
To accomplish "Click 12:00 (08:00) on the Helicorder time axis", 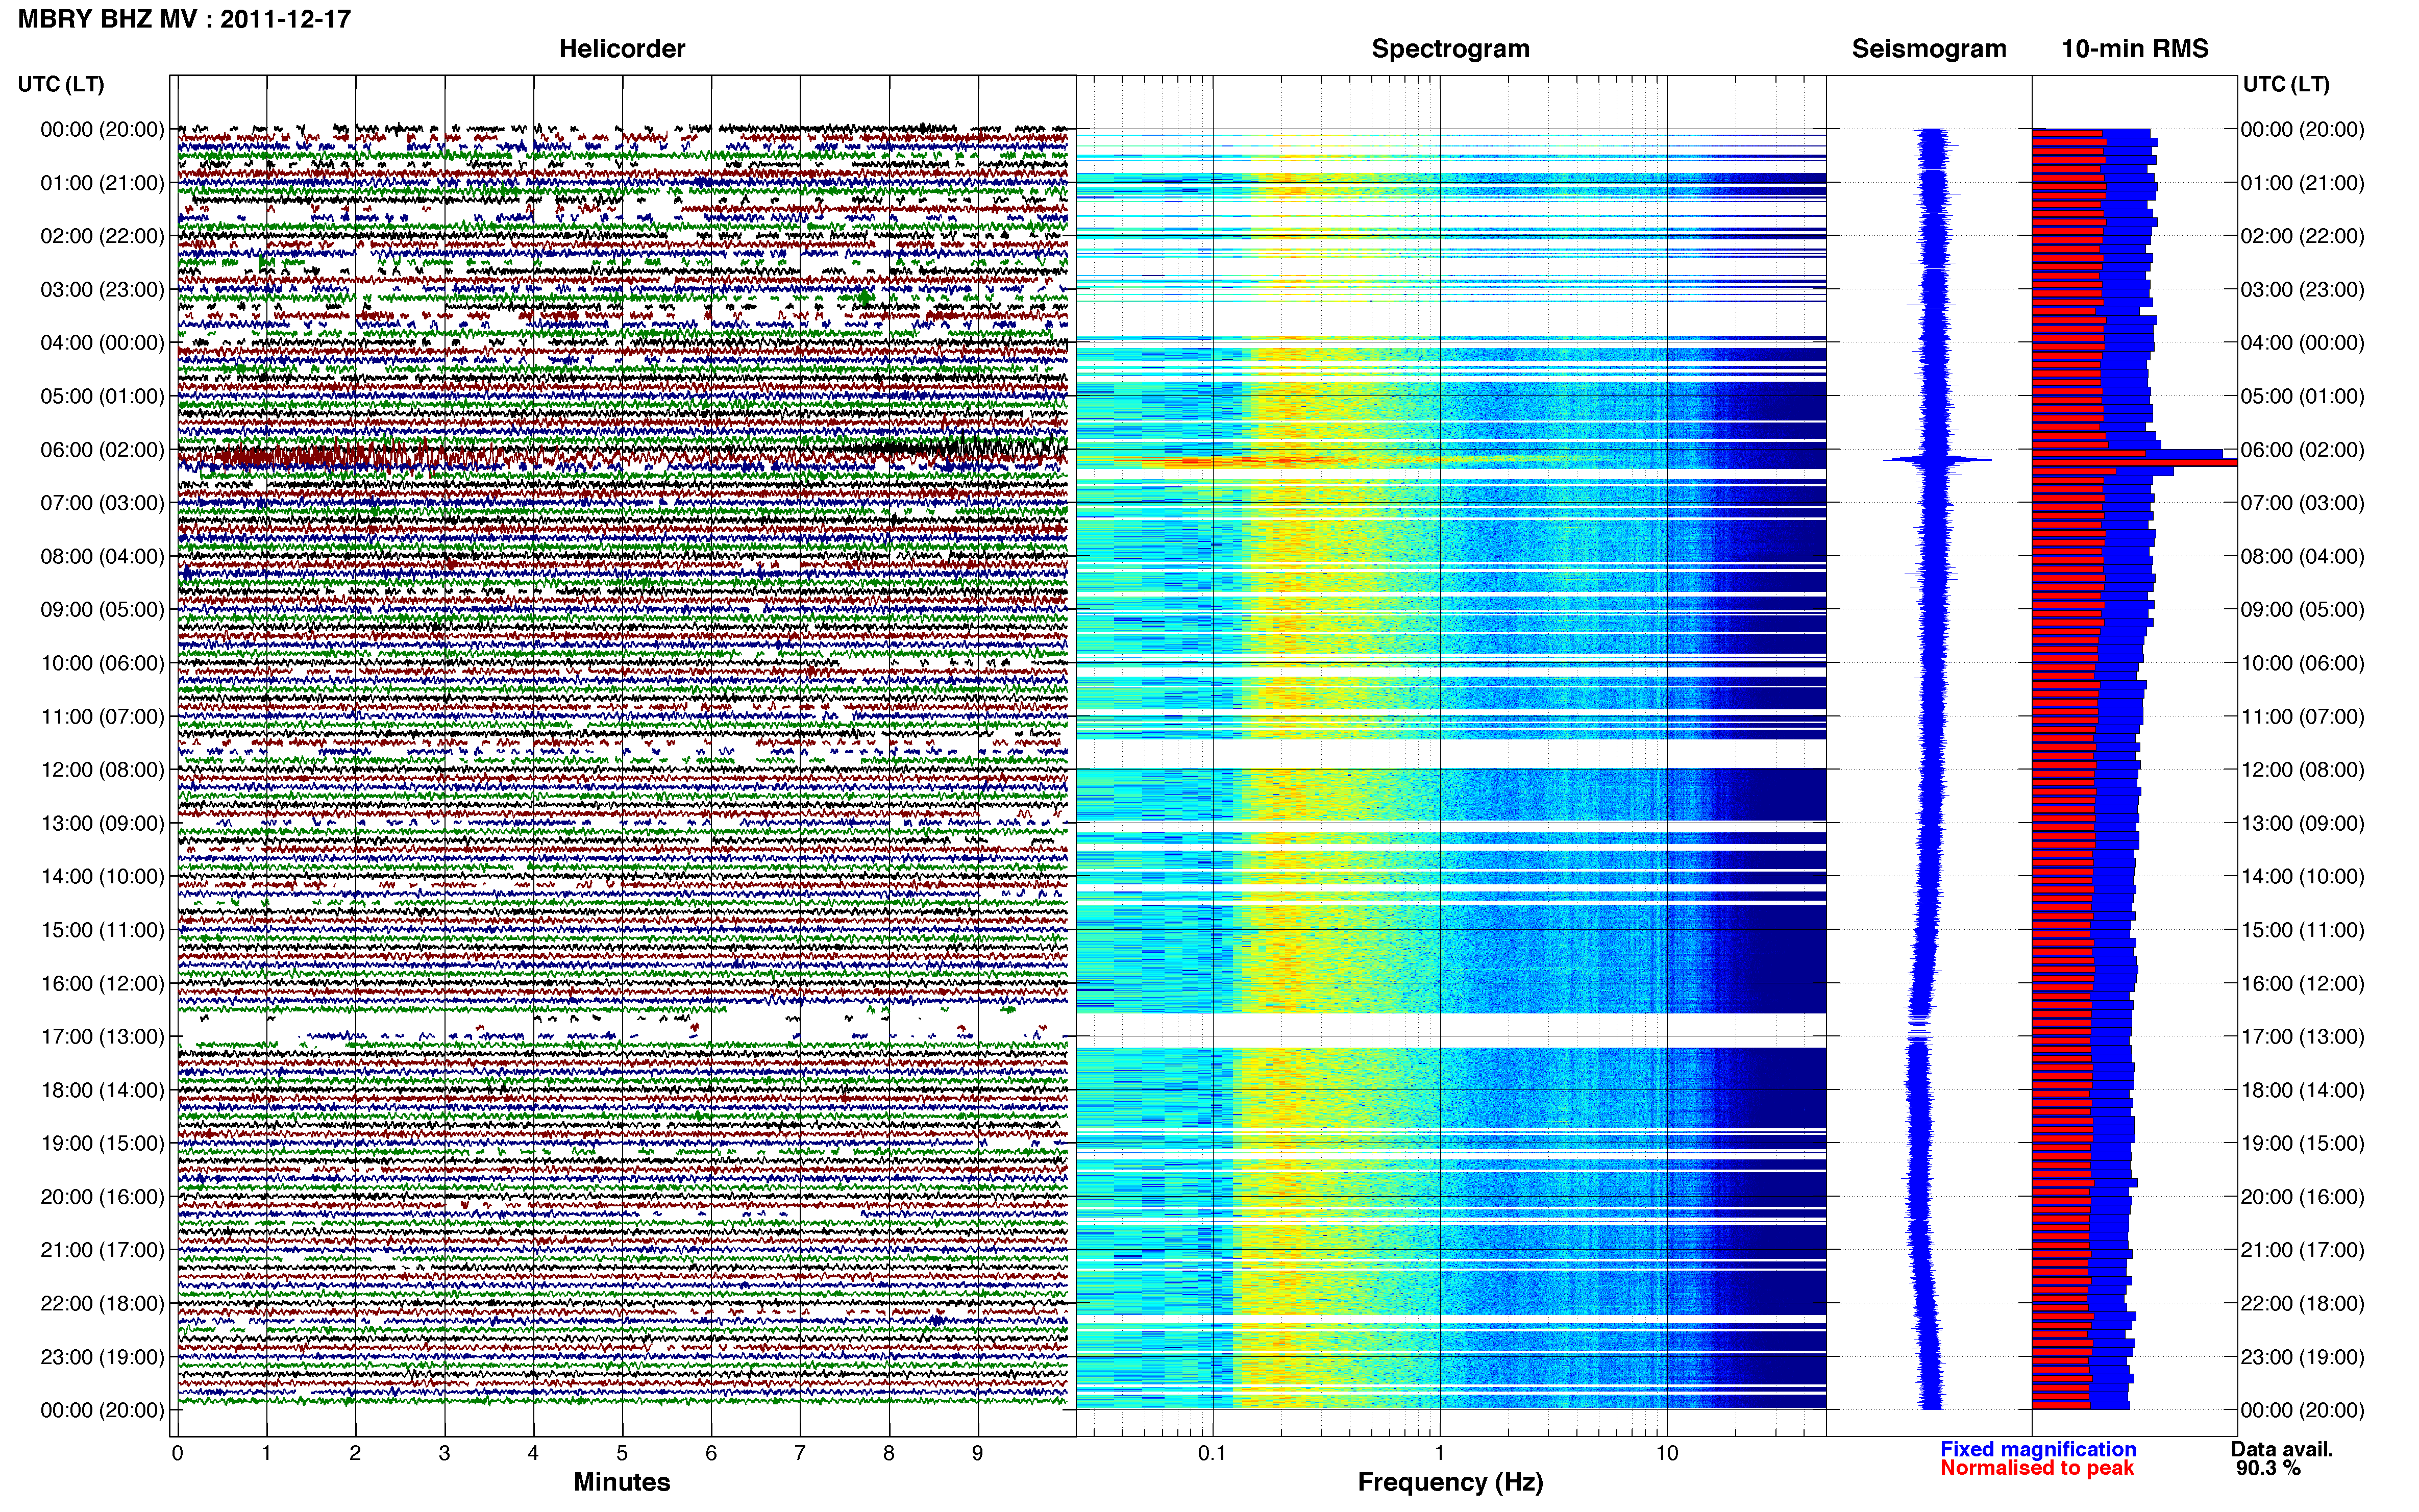I will 102,770.
